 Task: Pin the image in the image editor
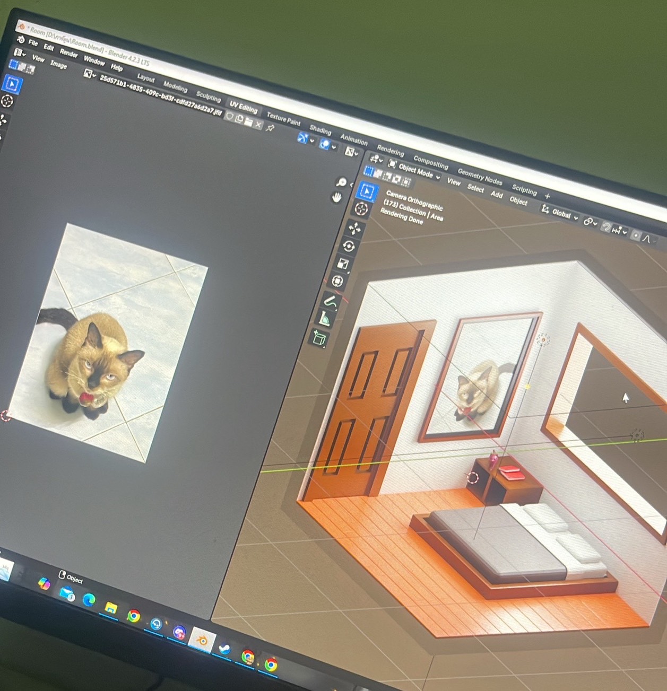point(270,128)
